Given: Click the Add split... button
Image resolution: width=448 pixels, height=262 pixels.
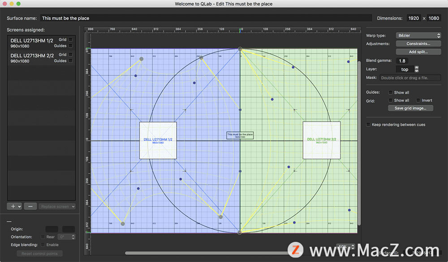Looking at the screenshot, I should pos(418,52).
